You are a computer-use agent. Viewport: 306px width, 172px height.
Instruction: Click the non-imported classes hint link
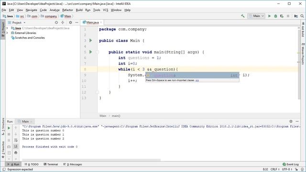pos(197,80)
